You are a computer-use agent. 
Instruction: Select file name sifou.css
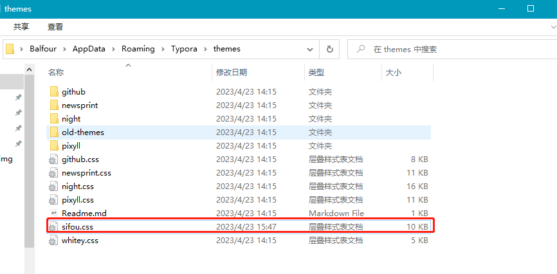[x=77, y=227]
